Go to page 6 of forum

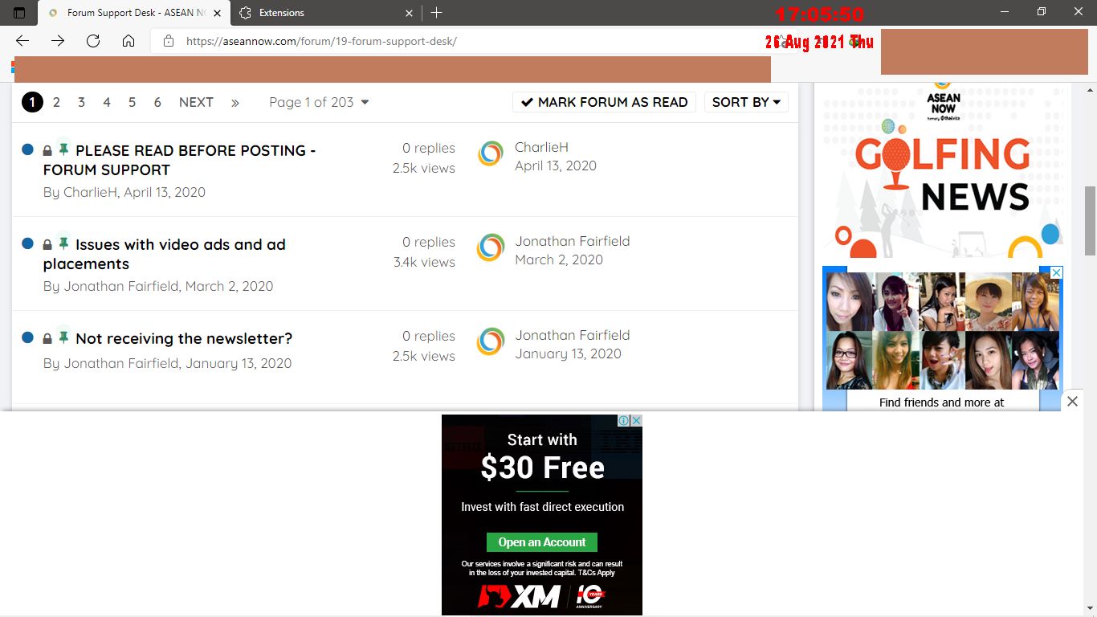(157, 102)
